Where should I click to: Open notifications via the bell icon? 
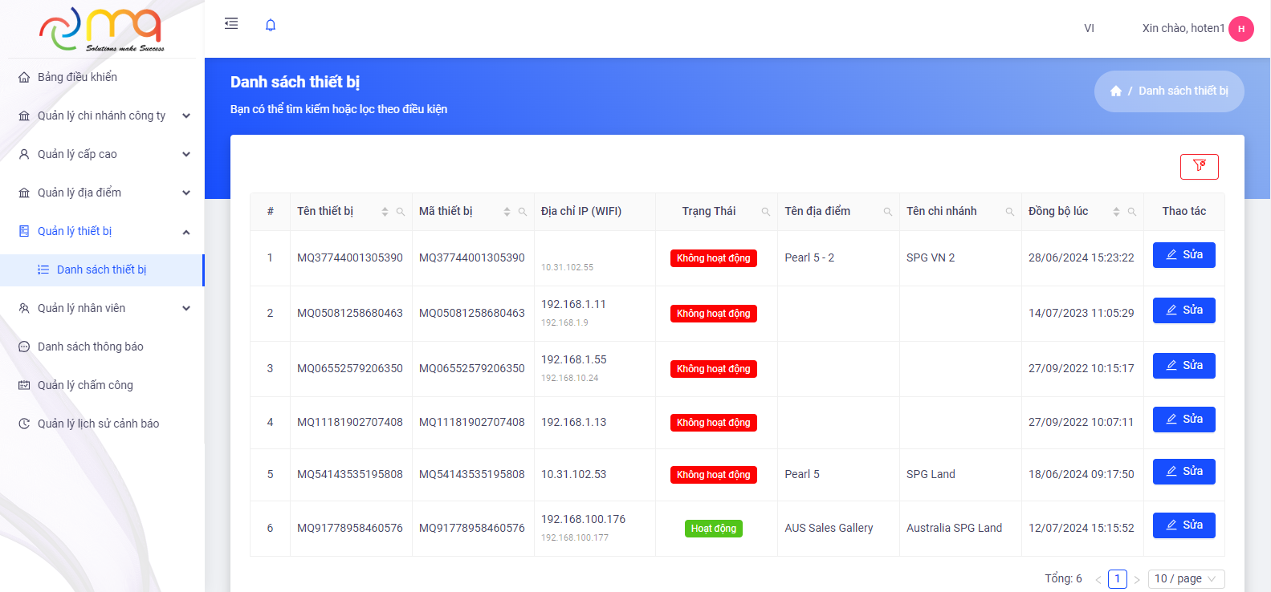pos(271,26)
